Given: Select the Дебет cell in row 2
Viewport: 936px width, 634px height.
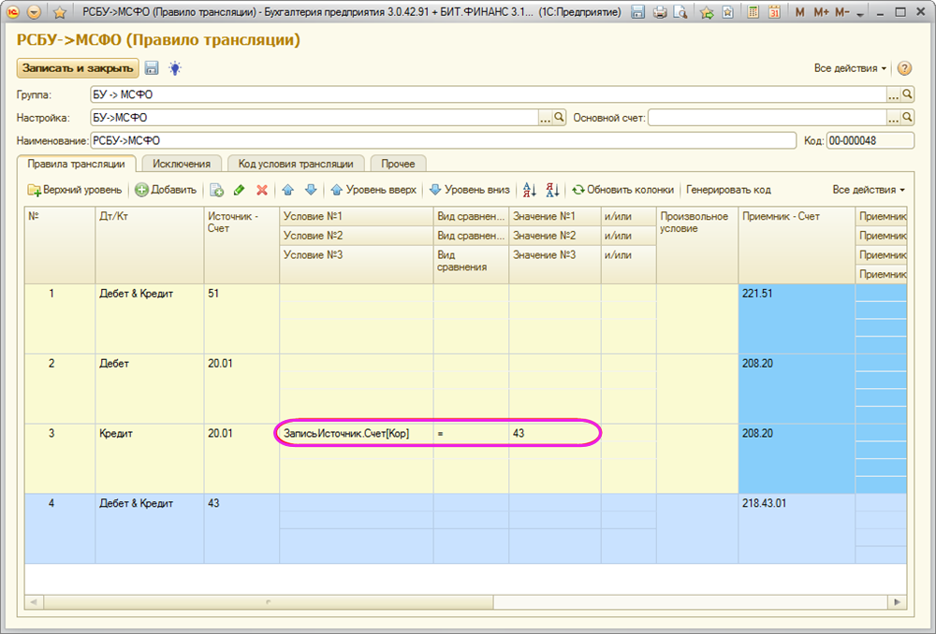Looking at the screenshot, I should [x=149, y=388].
